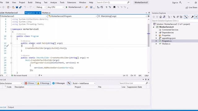
Task: Click the Uncomment selected lines icon
Action: [x=110, y=7]
